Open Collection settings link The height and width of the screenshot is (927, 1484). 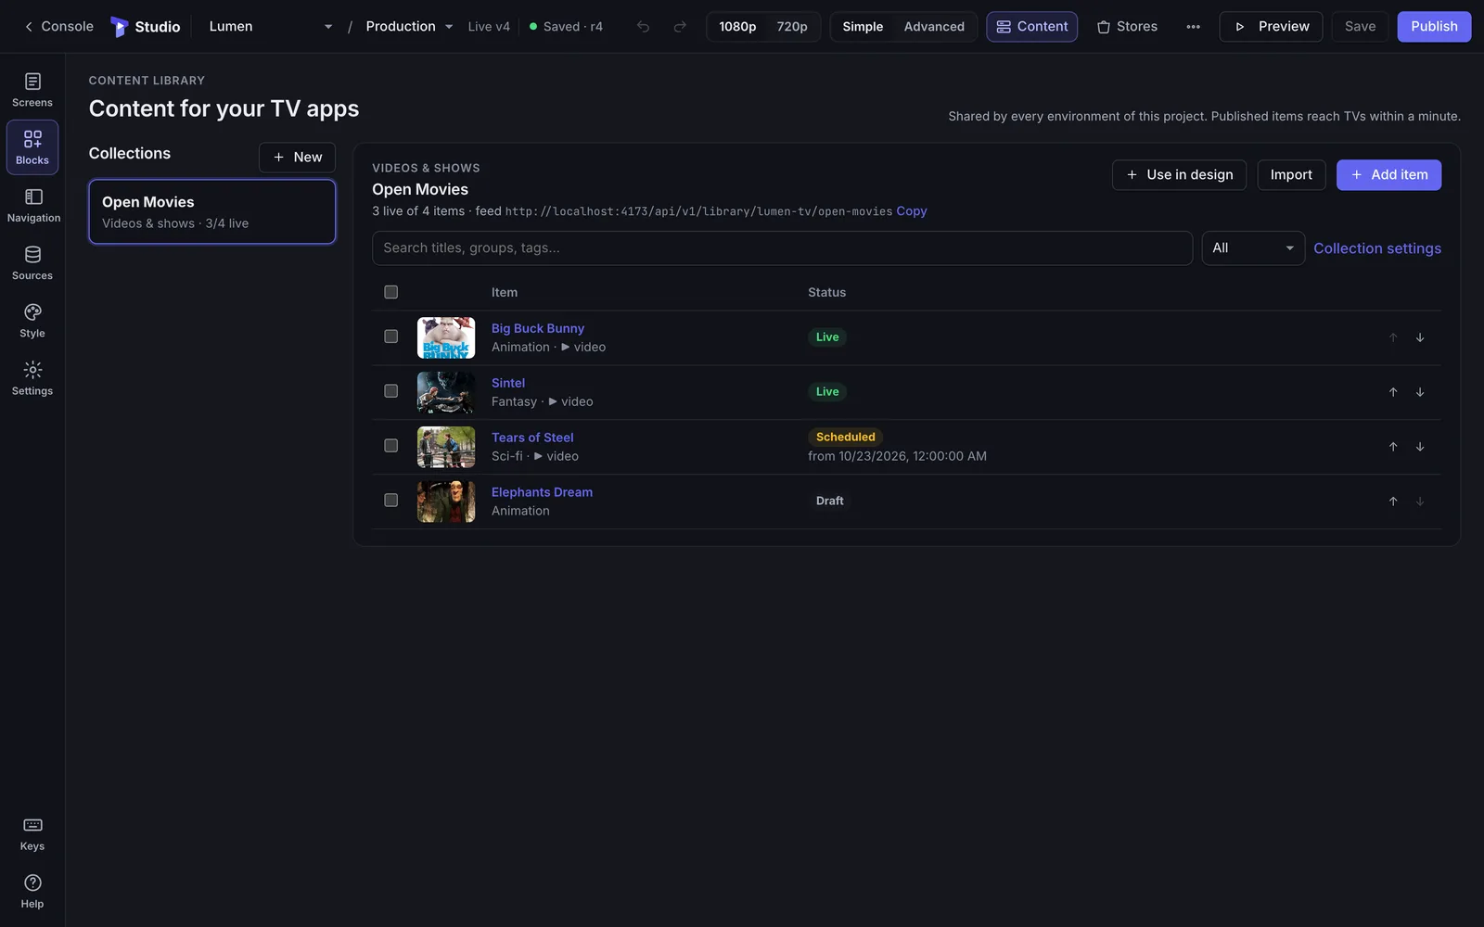(x=1377, y=248)
